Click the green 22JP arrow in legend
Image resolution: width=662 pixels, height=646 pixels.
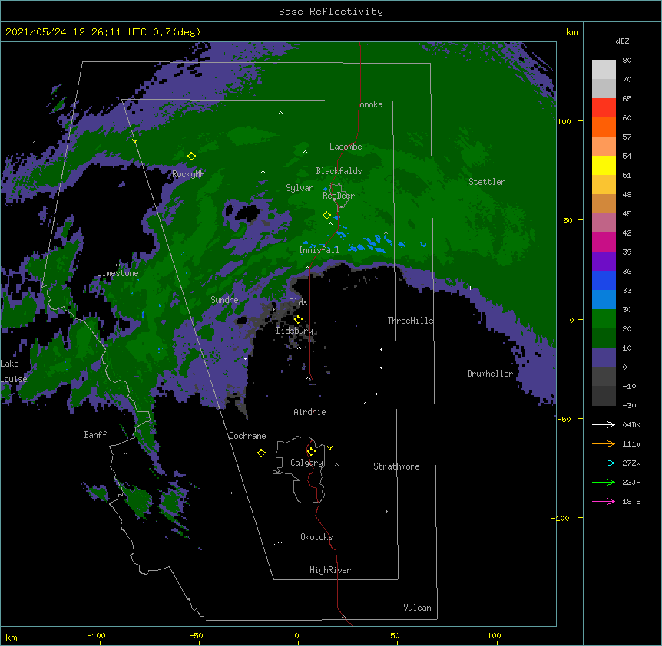click(604, 482)
